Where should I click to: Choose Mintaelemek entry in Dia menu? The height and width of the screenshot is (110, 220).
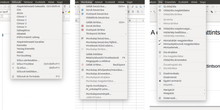pyautogui.click(x=182, y=47)
